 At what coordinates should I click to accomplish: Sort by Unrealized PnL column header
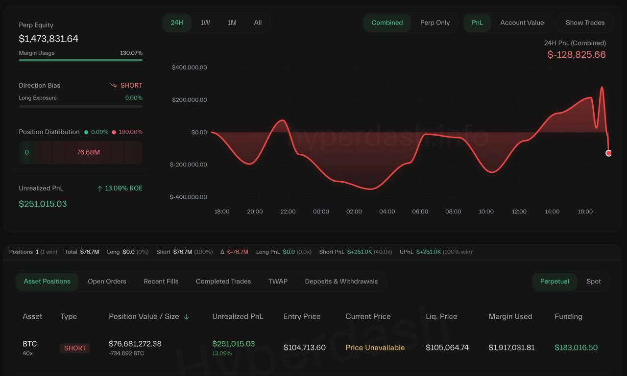point(238,317)
